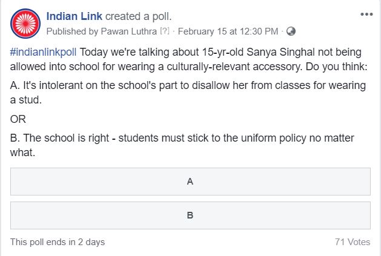The height and width of the screenshot is (256, 381).
Task: Click the 'Do you think:' phrase
Action: coord(337,67)
